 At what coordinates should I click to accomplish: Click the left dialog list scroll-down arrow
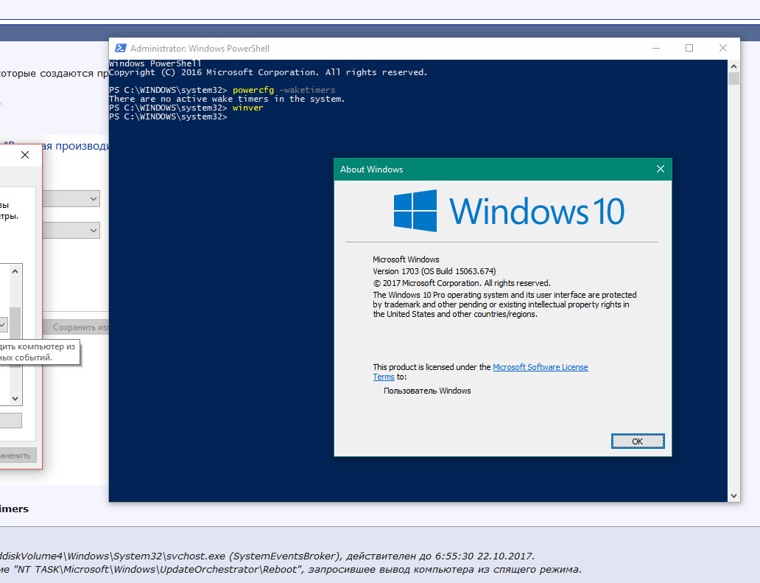coord(15,399)
